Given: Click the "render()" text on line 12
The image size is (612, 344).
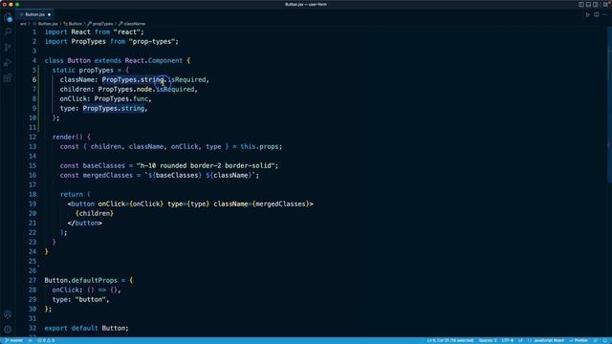Looking at the screenshot, I should 68,137.
